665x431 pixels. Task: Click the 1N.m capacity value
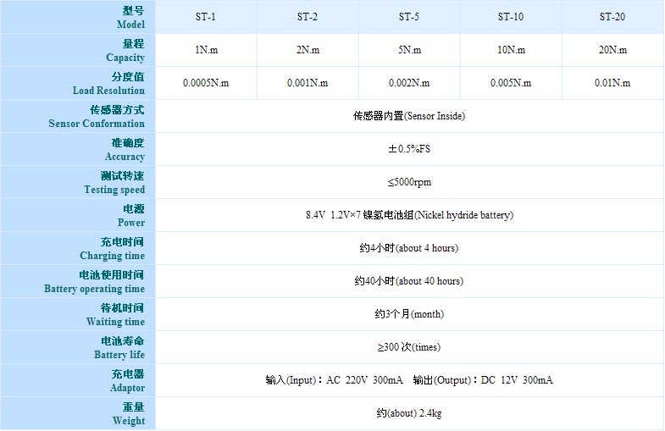click(206, 50)
